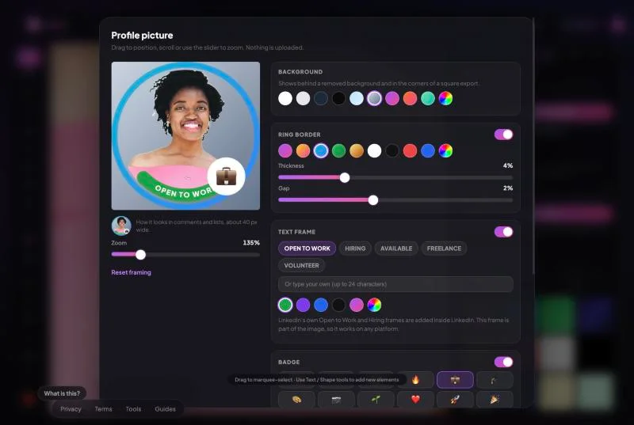The width and height of the screenshot is (634, 425).
Task: Switch off the Badge toggle
Action: click(503, 362)
